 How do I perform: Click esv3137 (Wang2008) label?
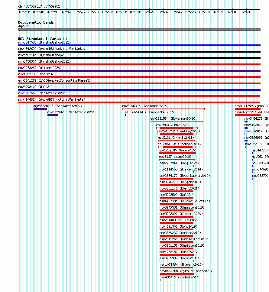175,157
